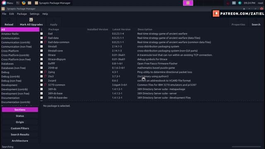Click the root user label in panel

tap(260, 3)
